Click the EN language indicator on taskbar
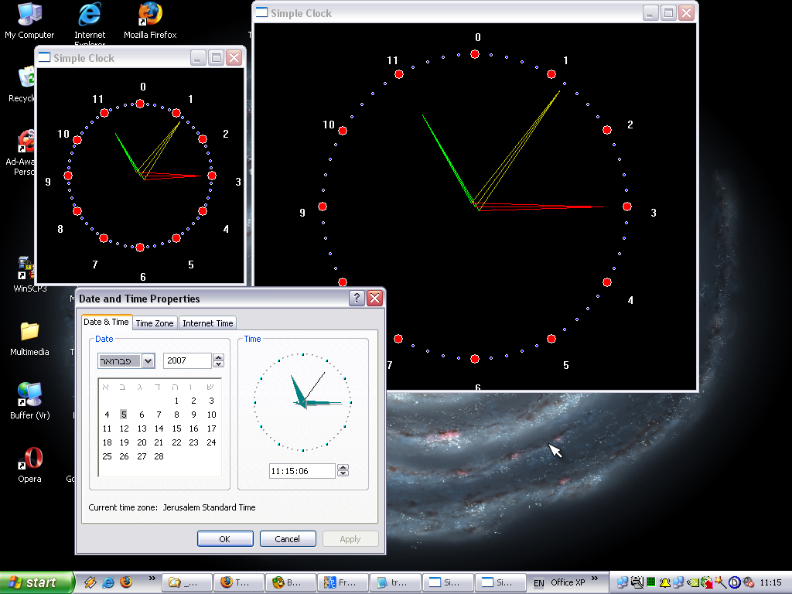The width and height of the screenshot is (792, 594). pyautogui.click(x=539, y=582)
